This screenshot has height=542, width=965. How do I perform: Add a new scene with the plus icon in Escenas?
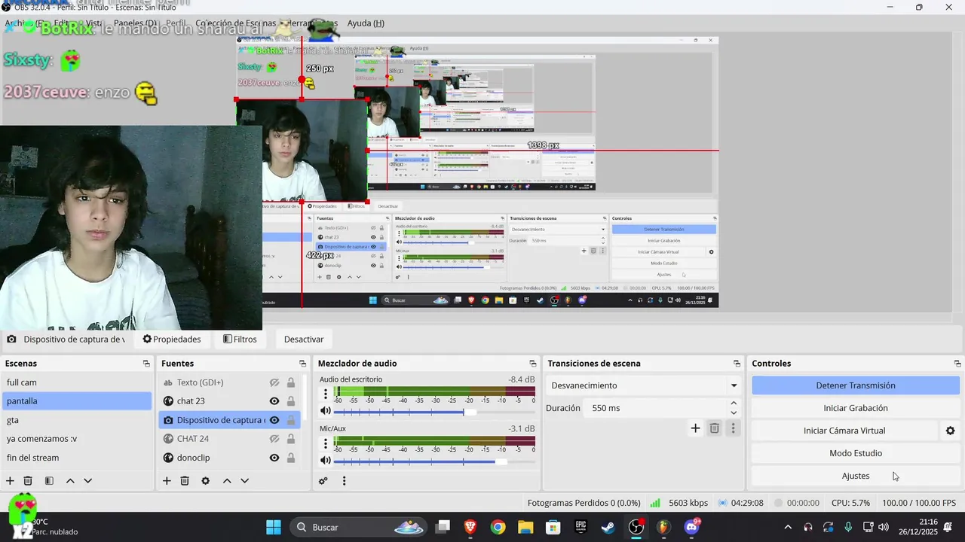pyautogui.click(x=10, y=481)
